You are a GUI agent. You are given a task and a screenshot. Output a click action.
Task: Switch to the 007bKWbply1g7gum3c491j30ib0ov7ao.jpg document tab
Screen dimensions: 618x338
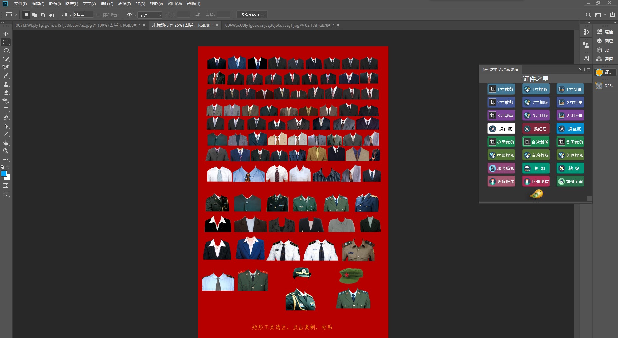77,25
